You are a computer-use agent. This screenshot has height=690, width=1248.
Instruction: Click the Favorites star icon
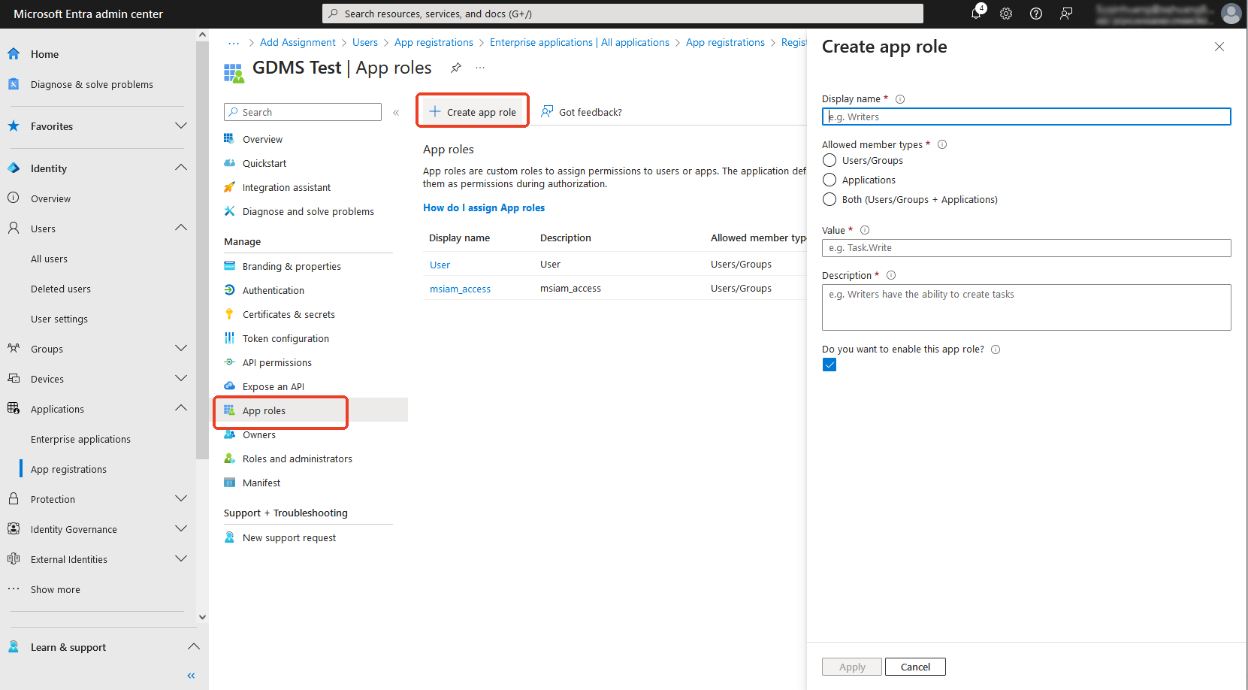14,126
